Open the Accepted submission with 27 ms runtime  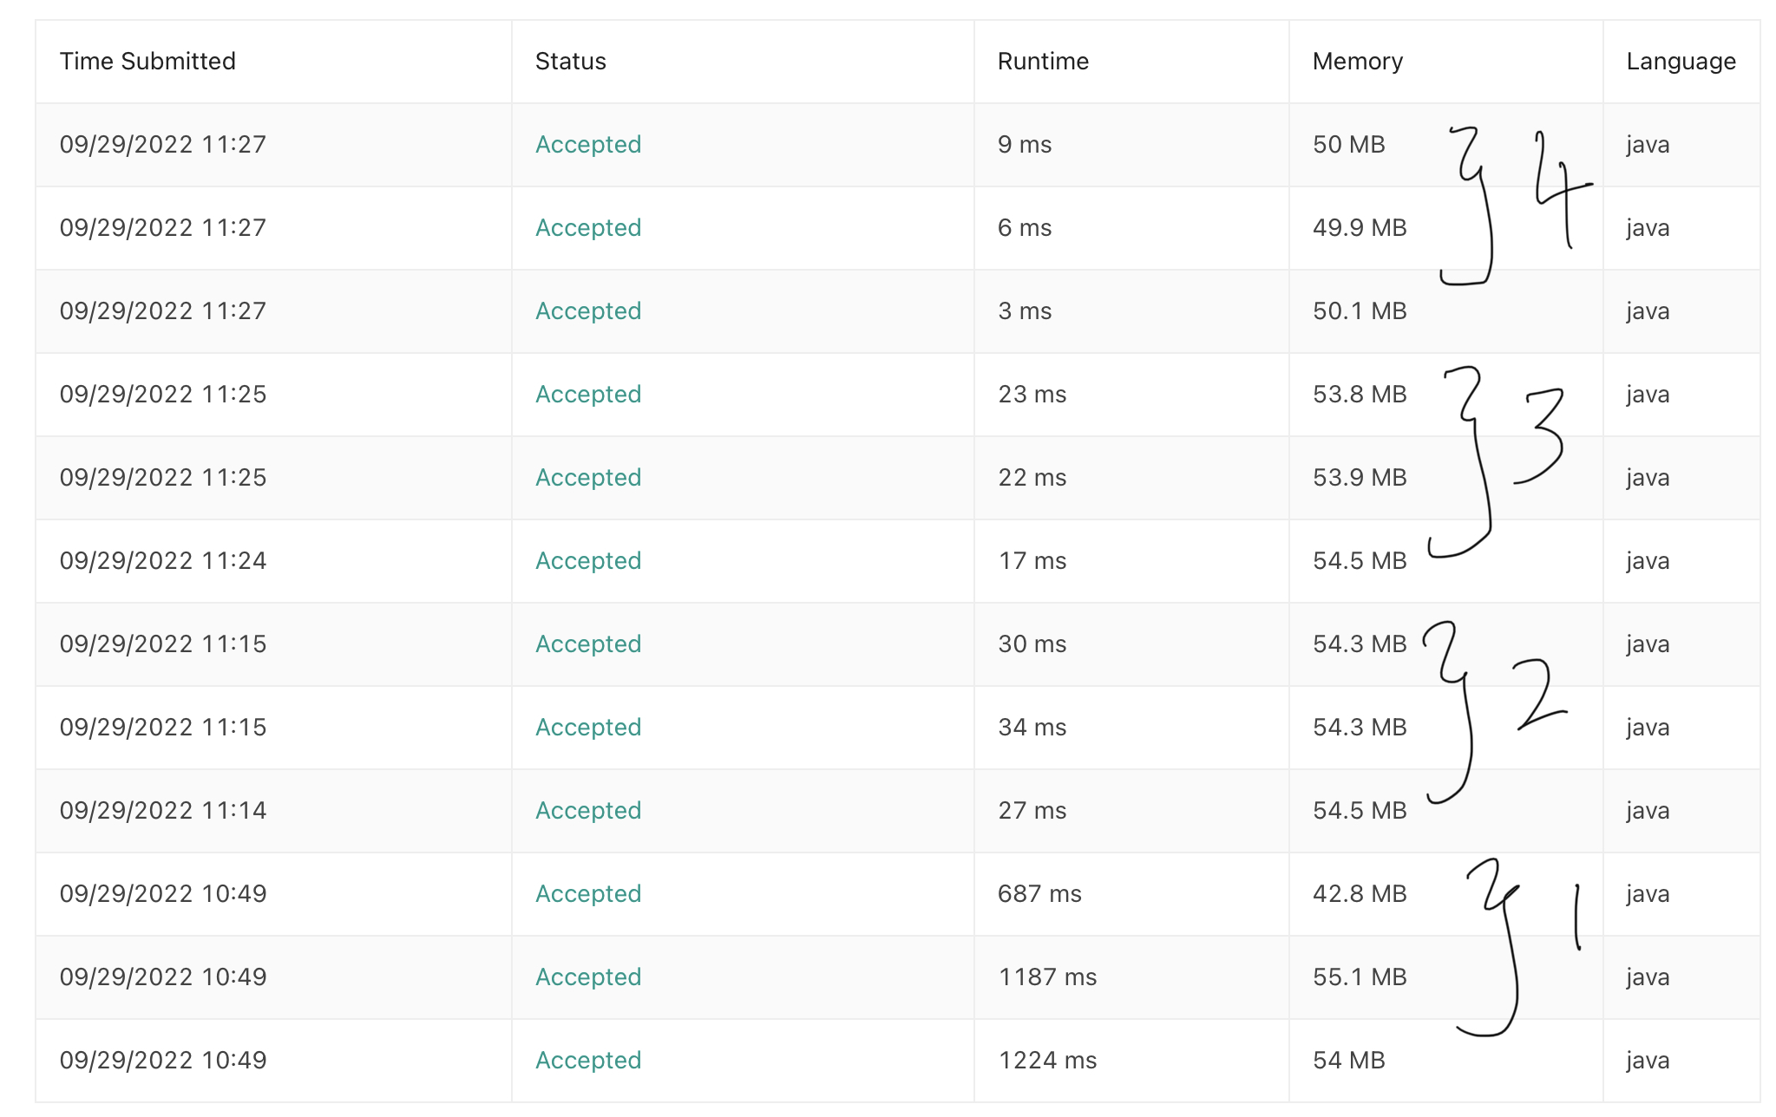tap(588, 811)
